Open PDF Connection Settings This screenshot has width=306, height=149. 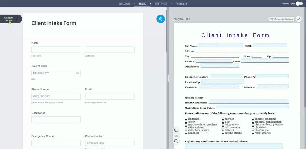[x=281, y=19]
